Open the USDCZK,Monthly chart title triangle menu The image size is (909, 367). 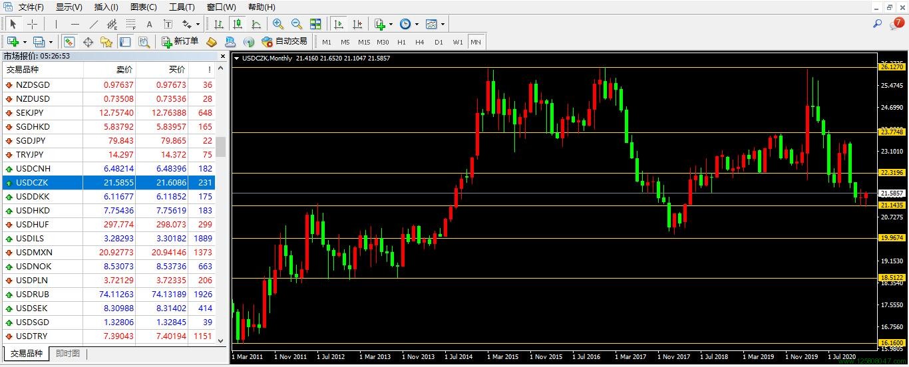(237, 59)
